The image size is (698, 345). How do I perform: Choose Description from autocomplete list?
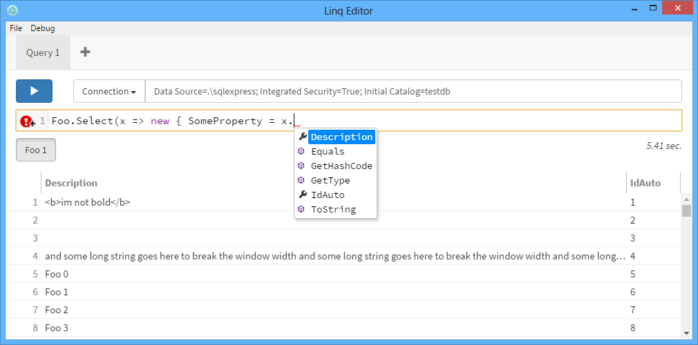pyautogui.click(x=341, y=137)
